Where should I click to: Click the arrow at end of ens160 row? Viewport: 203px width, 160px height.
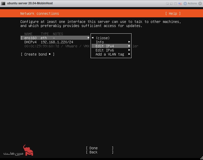coord(89,38)
